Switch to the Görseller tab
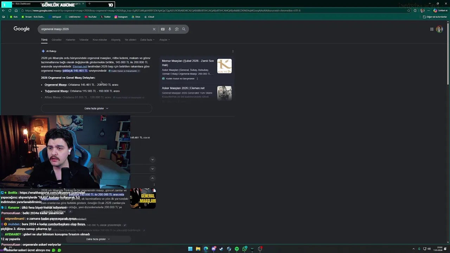 tap(56, 40)
